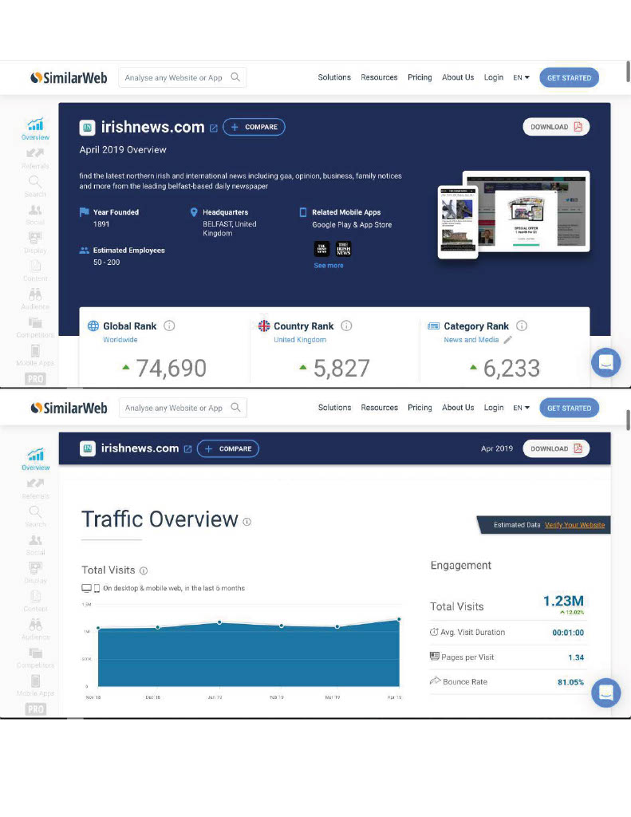Click website preview screenshot thumbnail
Viewport: 631px width, 817px height.
[x=514, y=214]
